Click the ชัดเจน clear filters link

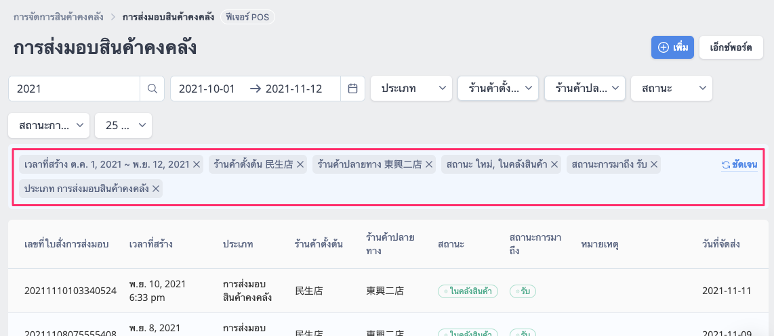[x=739, y=165]
